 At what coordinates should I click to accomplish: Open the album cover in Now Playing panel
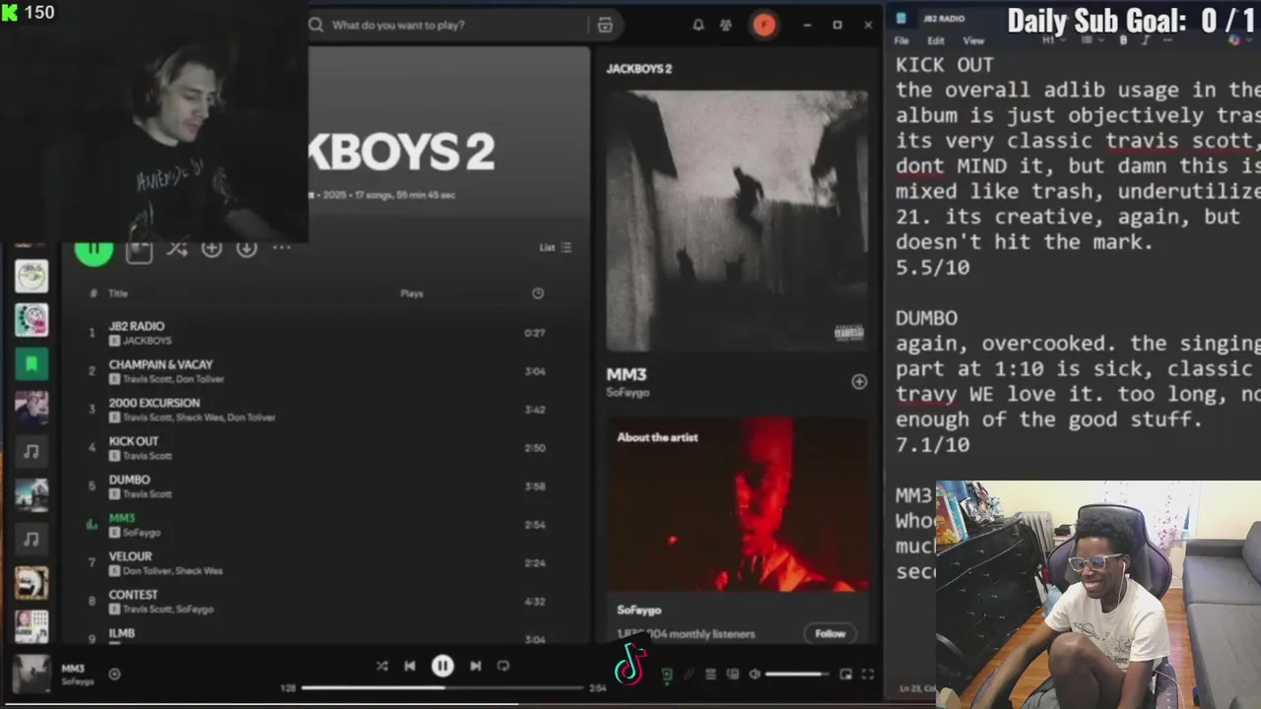pos(737,221)
